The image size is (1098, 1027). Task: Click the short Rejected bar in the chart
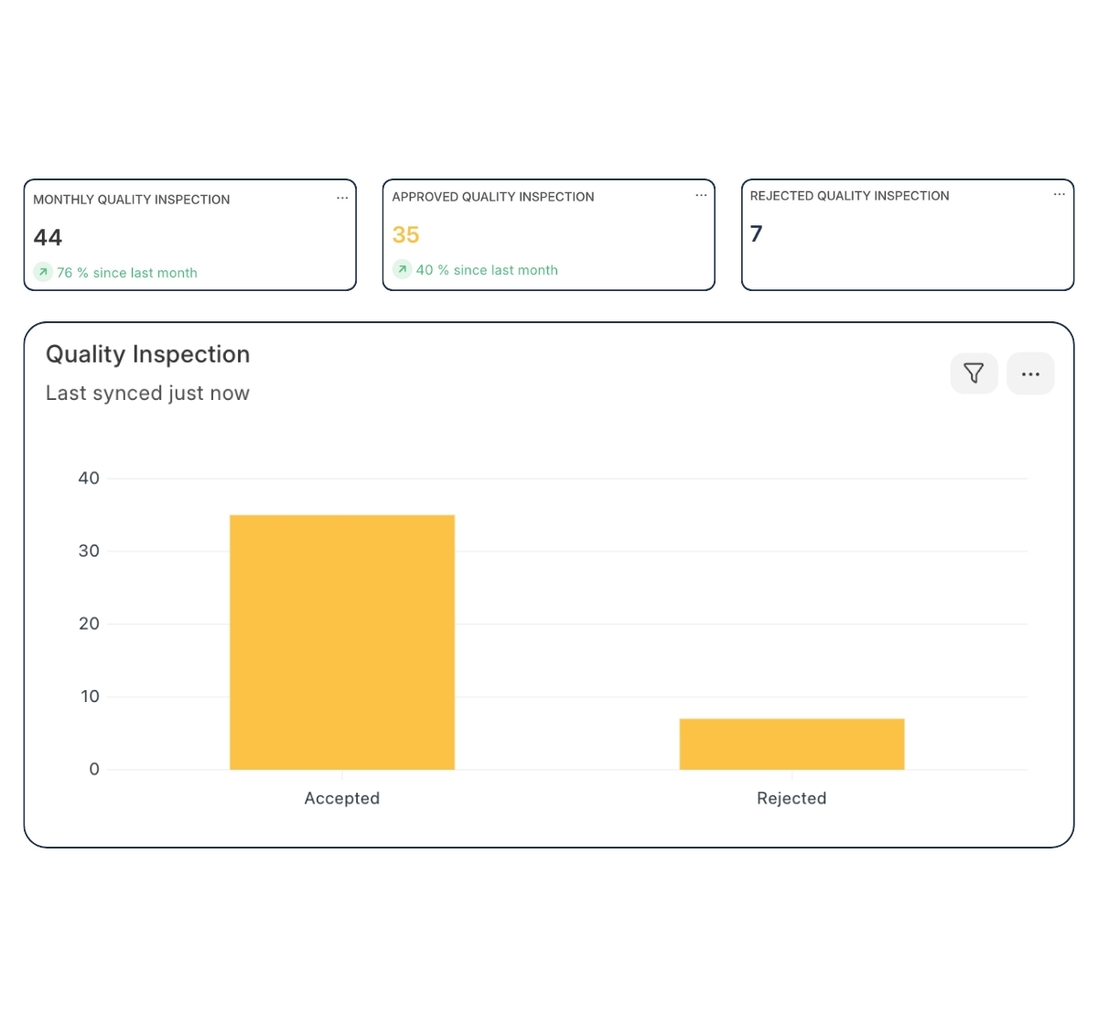click(x=791, y=743)
